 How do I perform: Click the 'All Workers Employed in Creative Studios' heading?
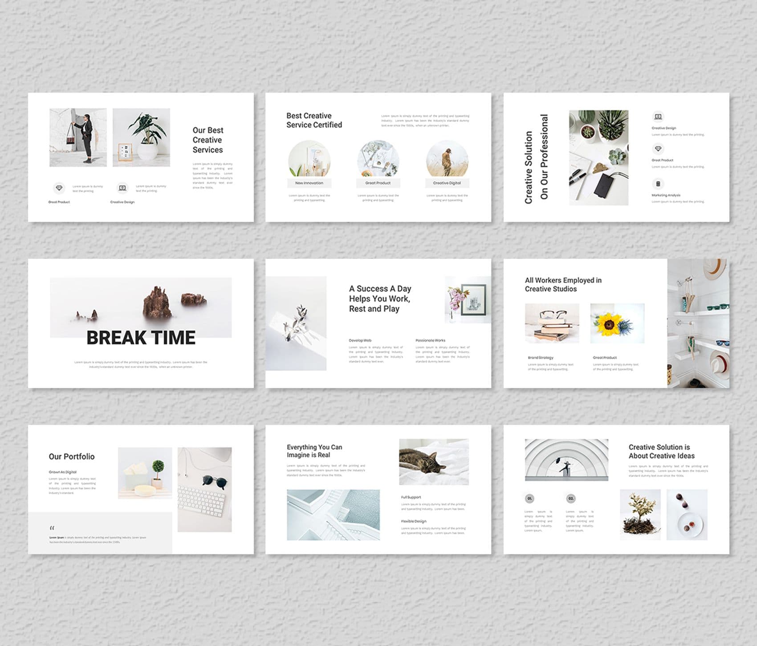tap(563, 285)
